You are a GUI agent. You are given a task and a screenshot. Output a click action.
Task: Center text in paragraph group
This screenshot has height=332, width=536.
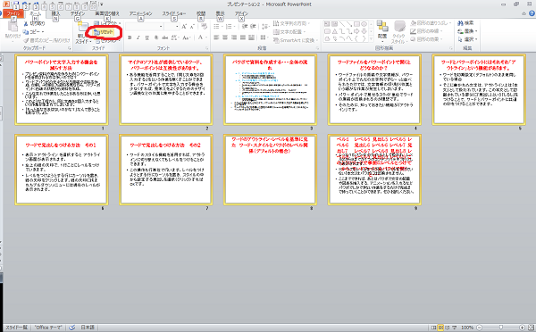[x=225, y=37]
